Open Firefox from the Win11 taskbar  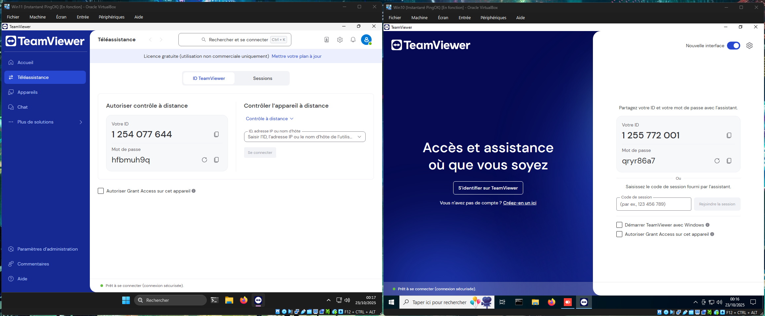tap(244, 300)
